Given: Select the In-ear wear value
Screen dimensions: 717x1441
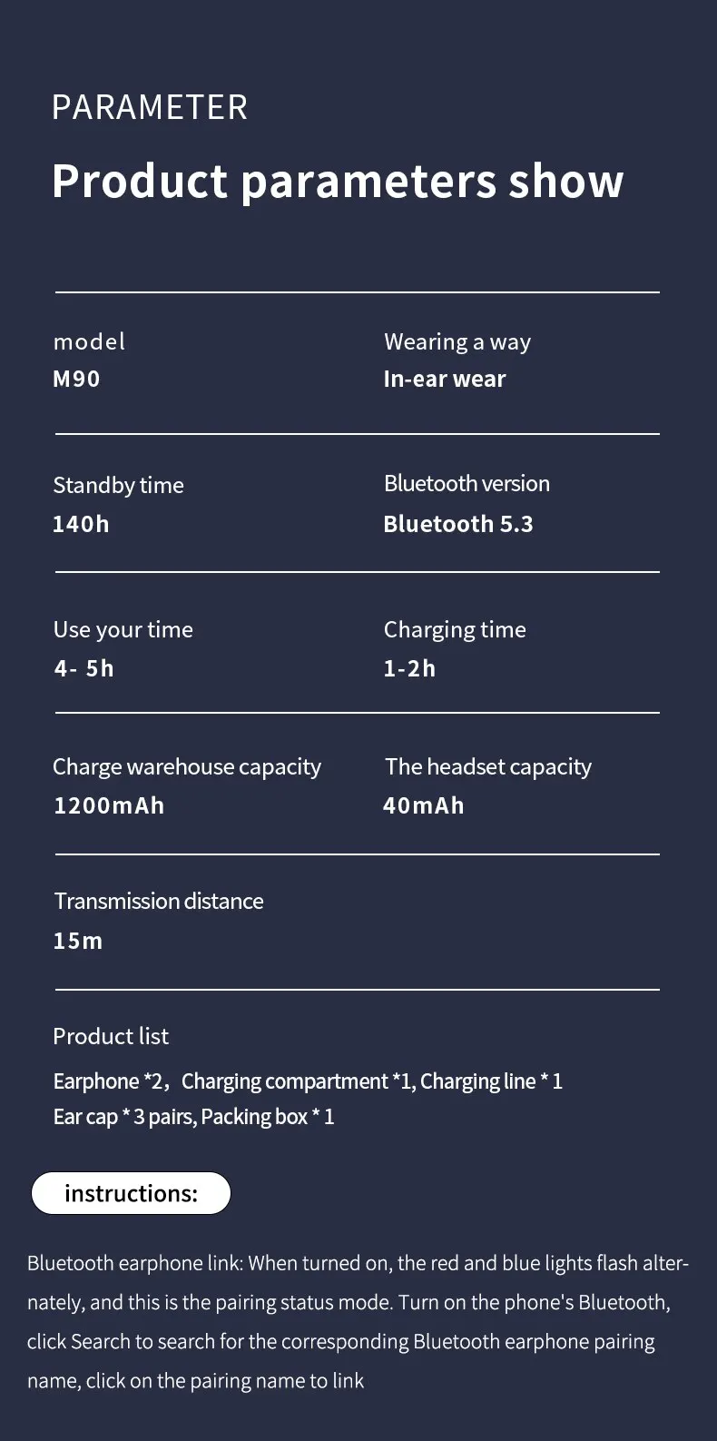Looking at the screenshot, I should (x=445, y=380).
